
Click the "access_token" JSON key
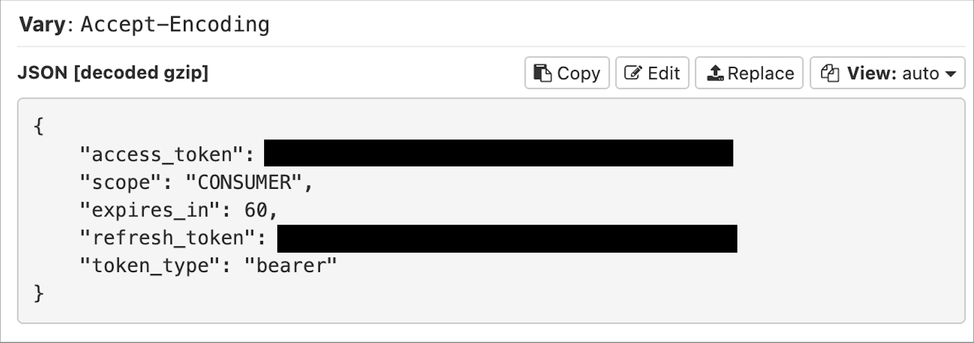pos(161,154)
